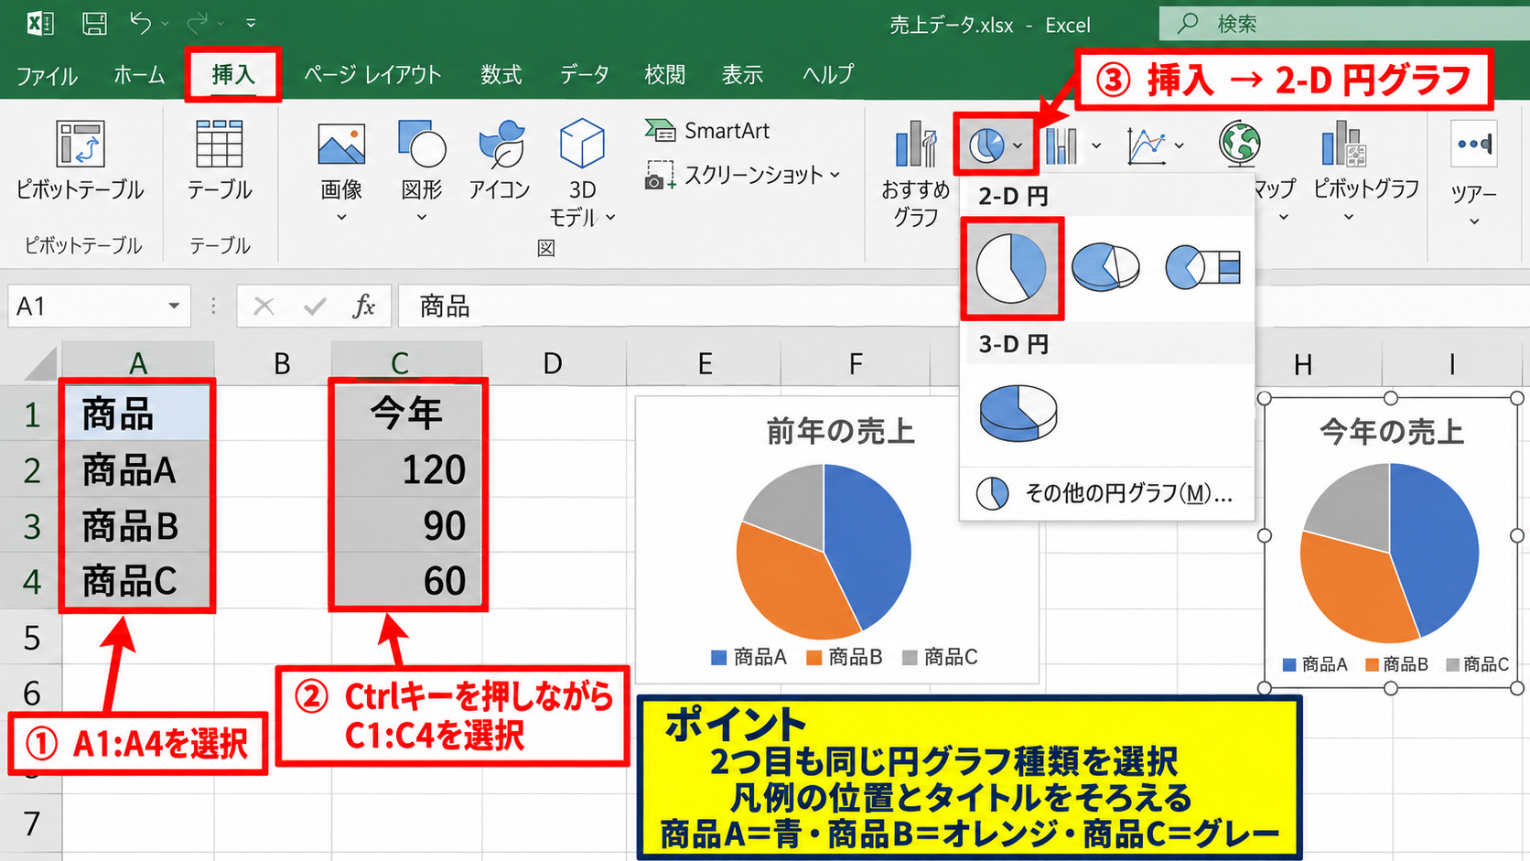
Task: Open the ページ レイアウト tab
Action: [x=372, y=75]
